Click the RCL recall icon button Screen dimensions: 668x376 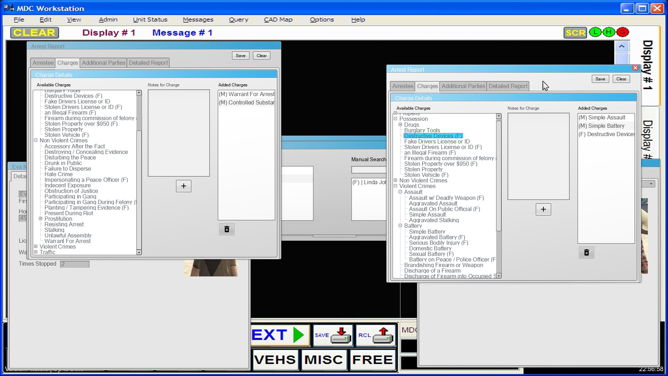[376, 336]
